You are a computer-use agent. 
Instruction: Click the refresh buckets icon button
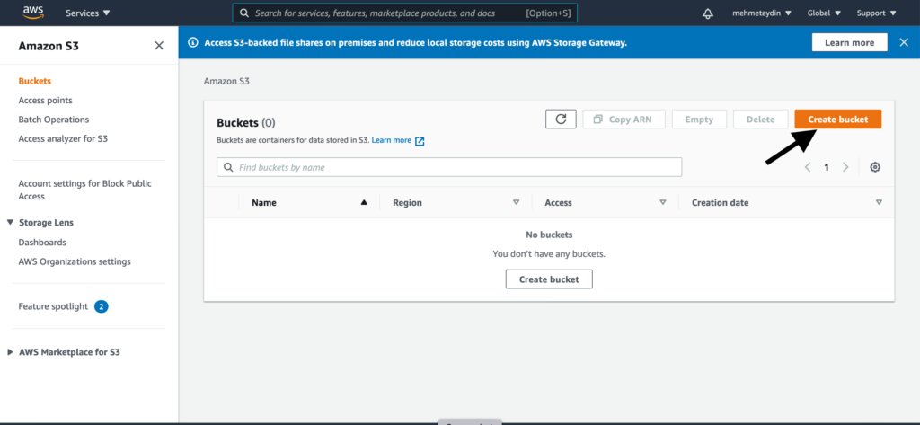pos(561,120)
